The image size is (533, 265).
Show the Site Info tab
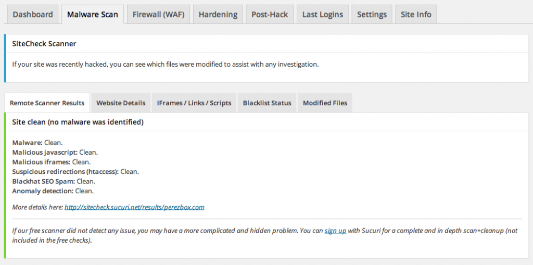[x=416, y=15]
